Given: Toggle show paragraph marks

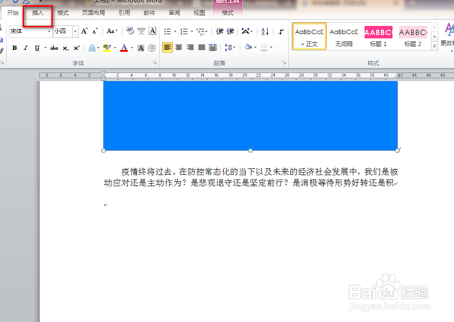Looking at the screenshot, I should click(x=281, y=31).
